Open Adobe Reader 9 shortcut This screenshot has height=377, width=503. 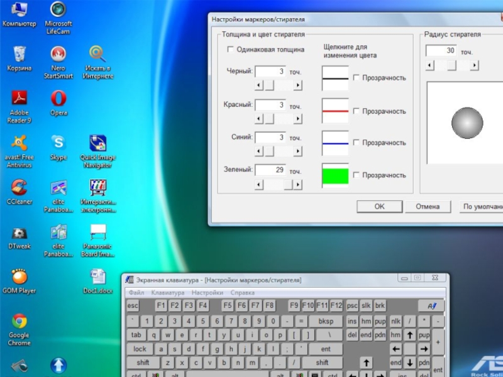coord(19,99)
